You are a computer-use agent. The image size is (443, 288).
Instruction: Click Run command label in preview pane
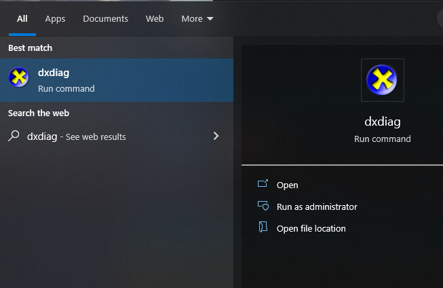[383, 139]
